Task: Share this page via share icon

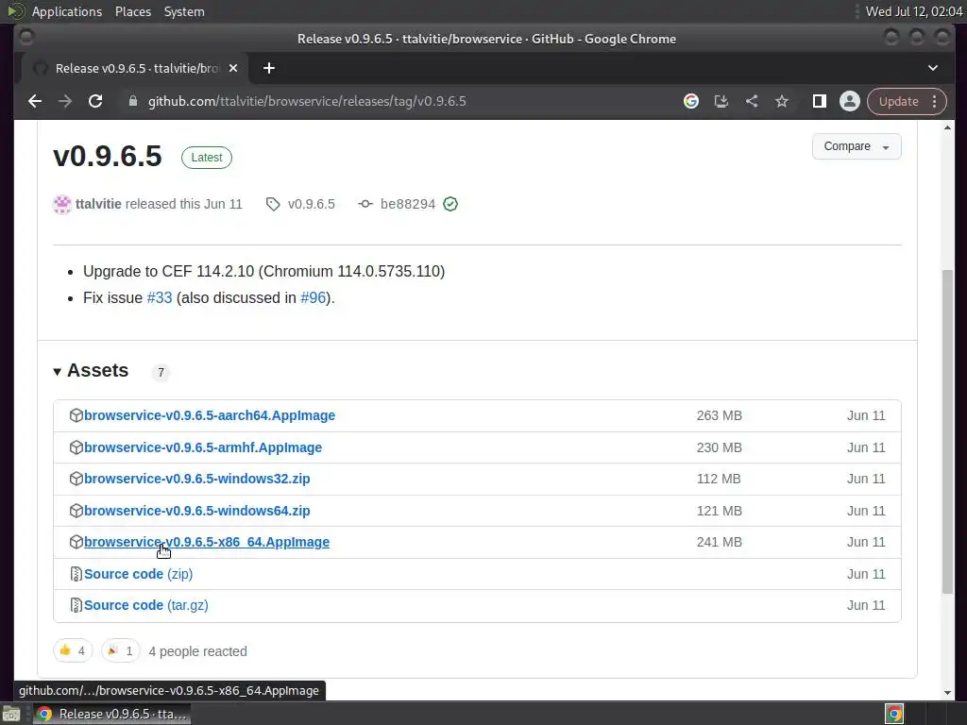Action: coord(751,101)
